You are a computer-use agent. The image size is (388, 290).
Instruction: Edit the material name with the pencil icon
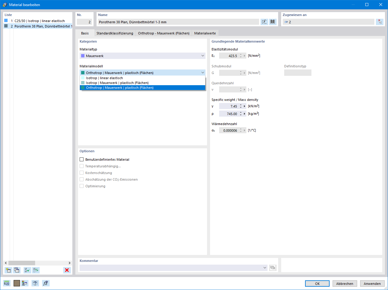click(x=264, y=22)
